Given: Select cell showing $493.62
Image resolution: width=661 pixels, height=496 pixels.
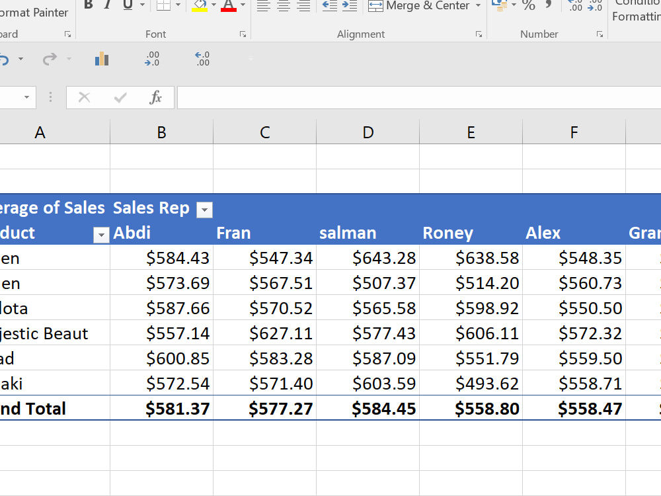Looking at the screenshot, I should point(471,384).
